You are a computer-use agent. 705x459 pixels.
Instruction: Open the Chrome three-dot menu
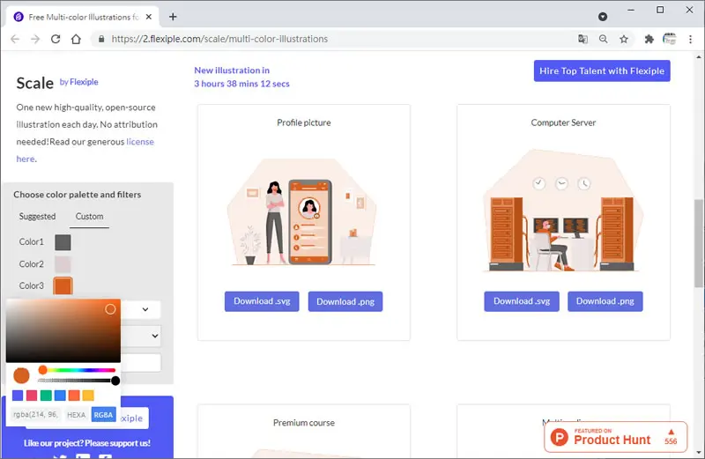pyautogui.click(x=690, y=39)
